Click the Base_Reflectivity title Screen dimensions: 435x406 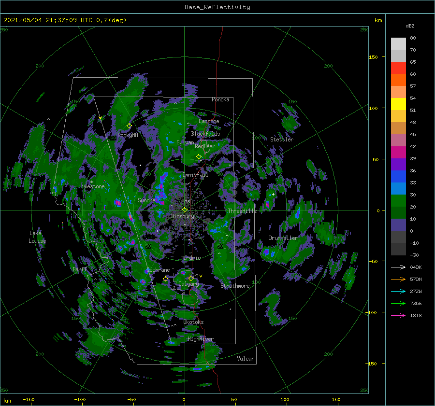point(217,7)
